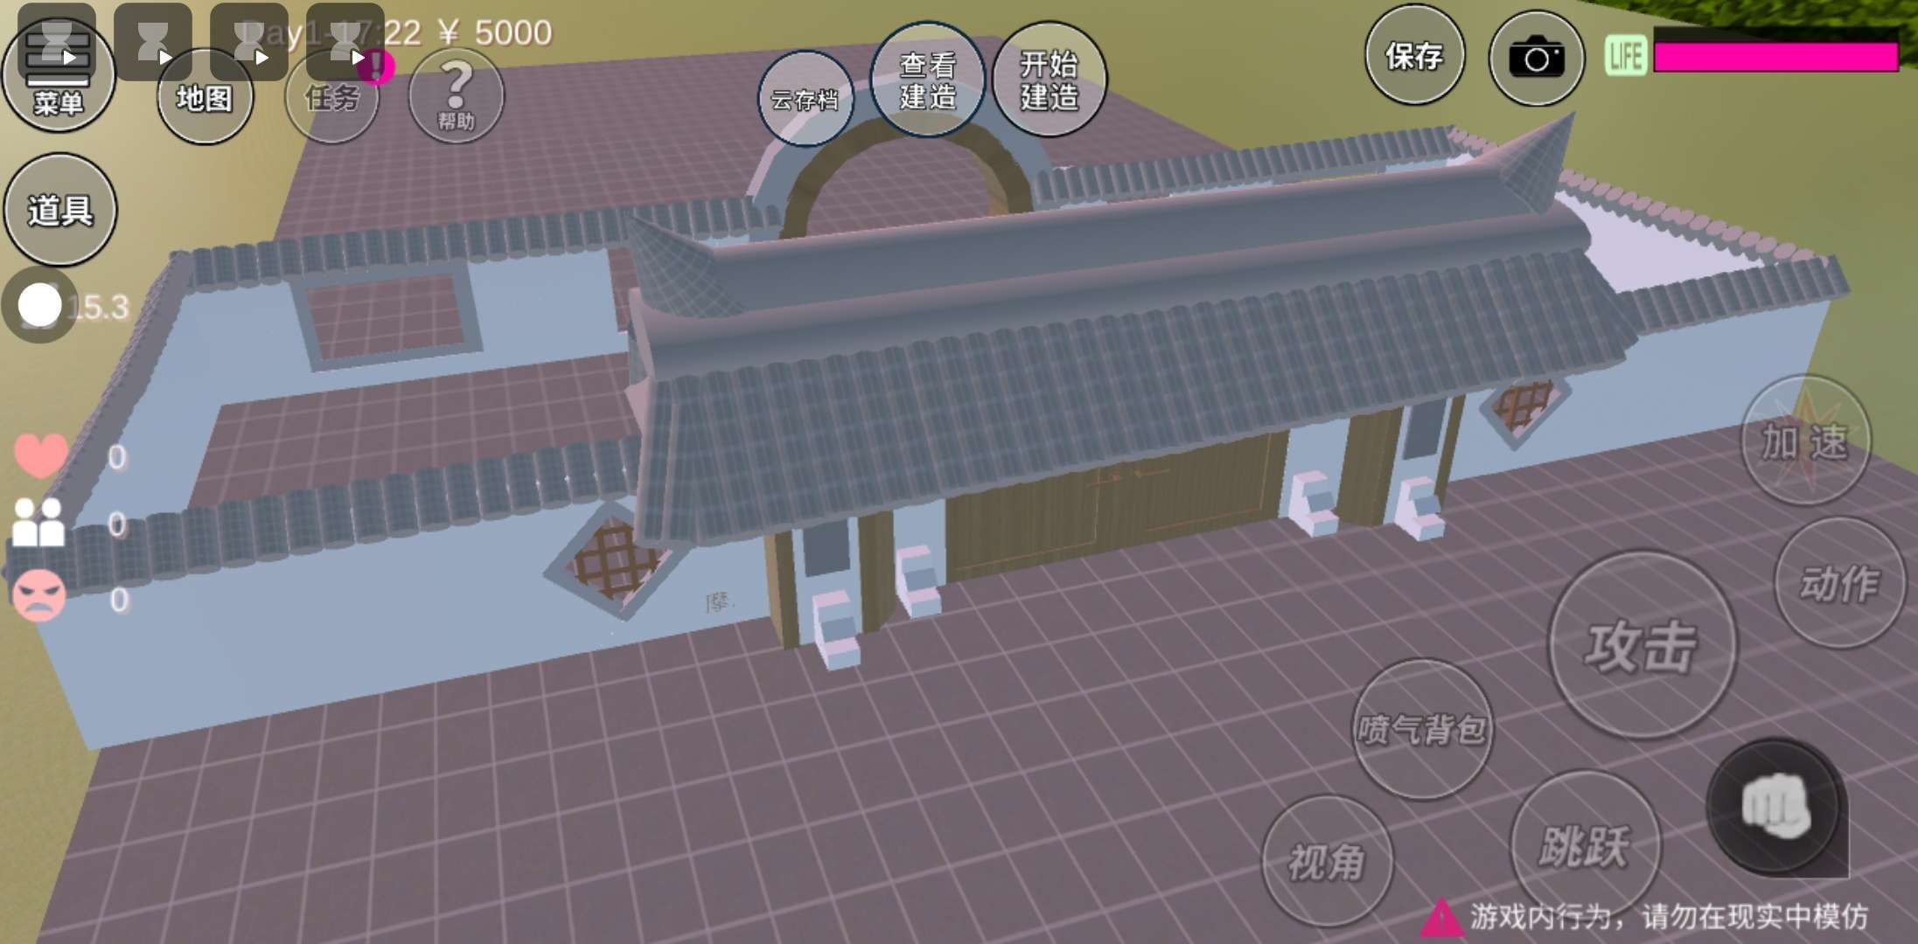Tap the 云存档 cloud save button
Screen dimensions: 1918x944
tap(805, 100)
